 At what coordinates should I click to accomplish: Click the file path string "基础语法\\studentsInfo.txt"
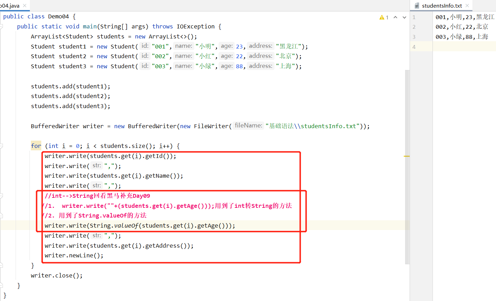coord(313,126)
